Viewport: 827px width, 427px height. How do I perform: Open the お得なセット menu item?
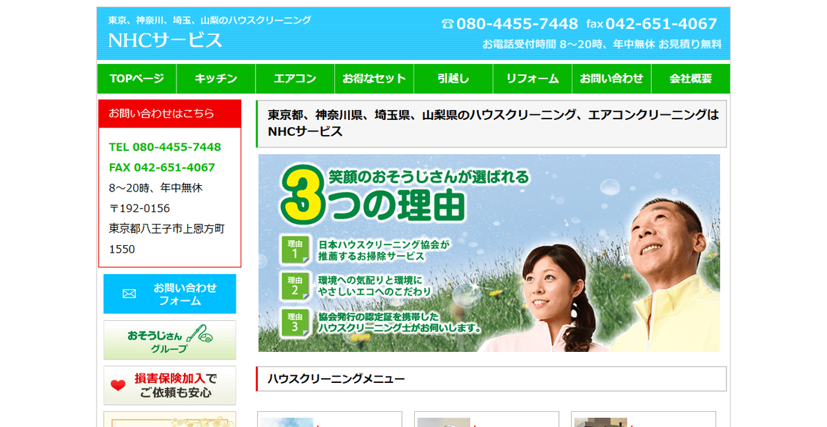coord(374,79)
